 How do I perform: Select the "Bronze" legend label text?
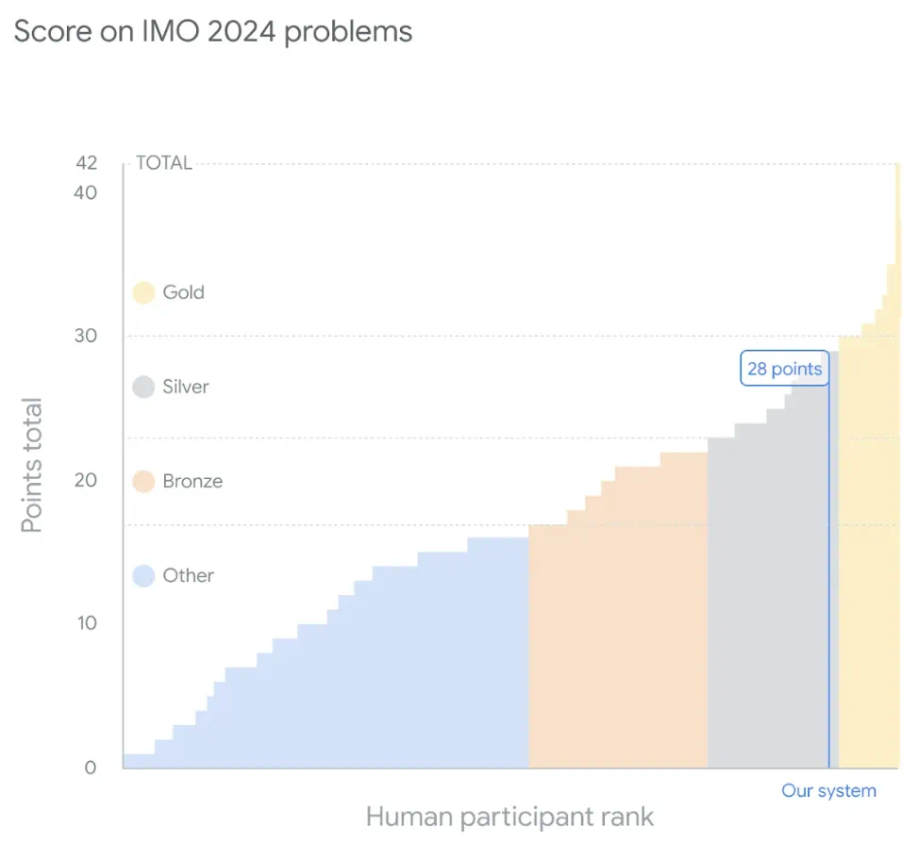(192, 481)
